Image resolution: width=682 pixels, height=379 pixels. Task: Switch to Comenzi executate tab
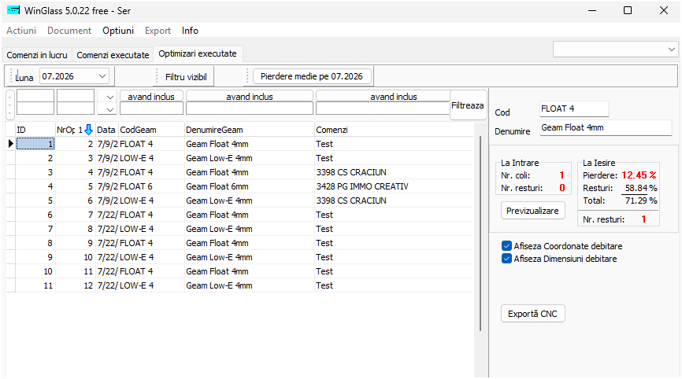coord(113,55)
